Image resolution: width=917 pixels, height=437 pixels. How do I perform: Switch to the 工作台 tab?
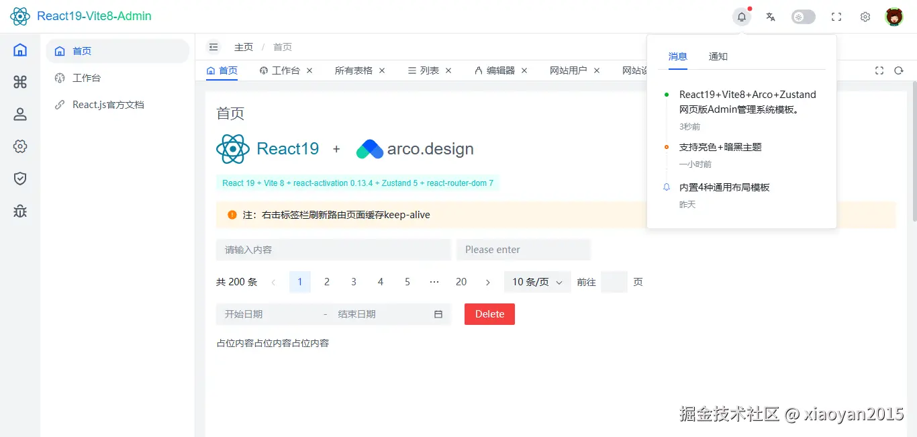[280, 70]
